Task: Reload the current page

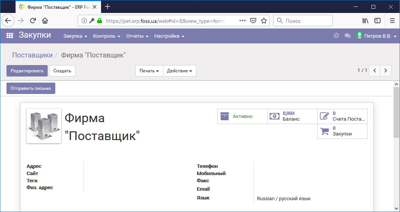Action: pyautogui.click(x=33, y=21)
